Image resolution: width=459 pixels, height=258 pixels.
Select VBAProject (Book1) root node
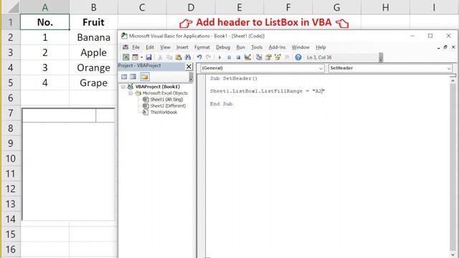pos(158,87)
